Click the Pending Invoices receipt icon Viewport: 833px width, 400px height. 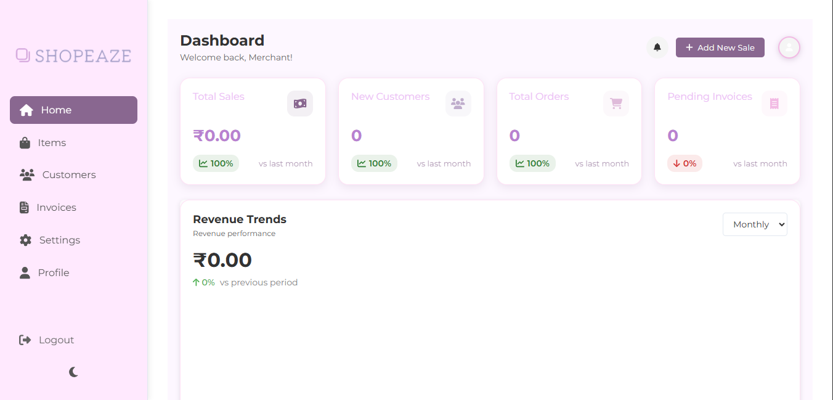(774, 104)
